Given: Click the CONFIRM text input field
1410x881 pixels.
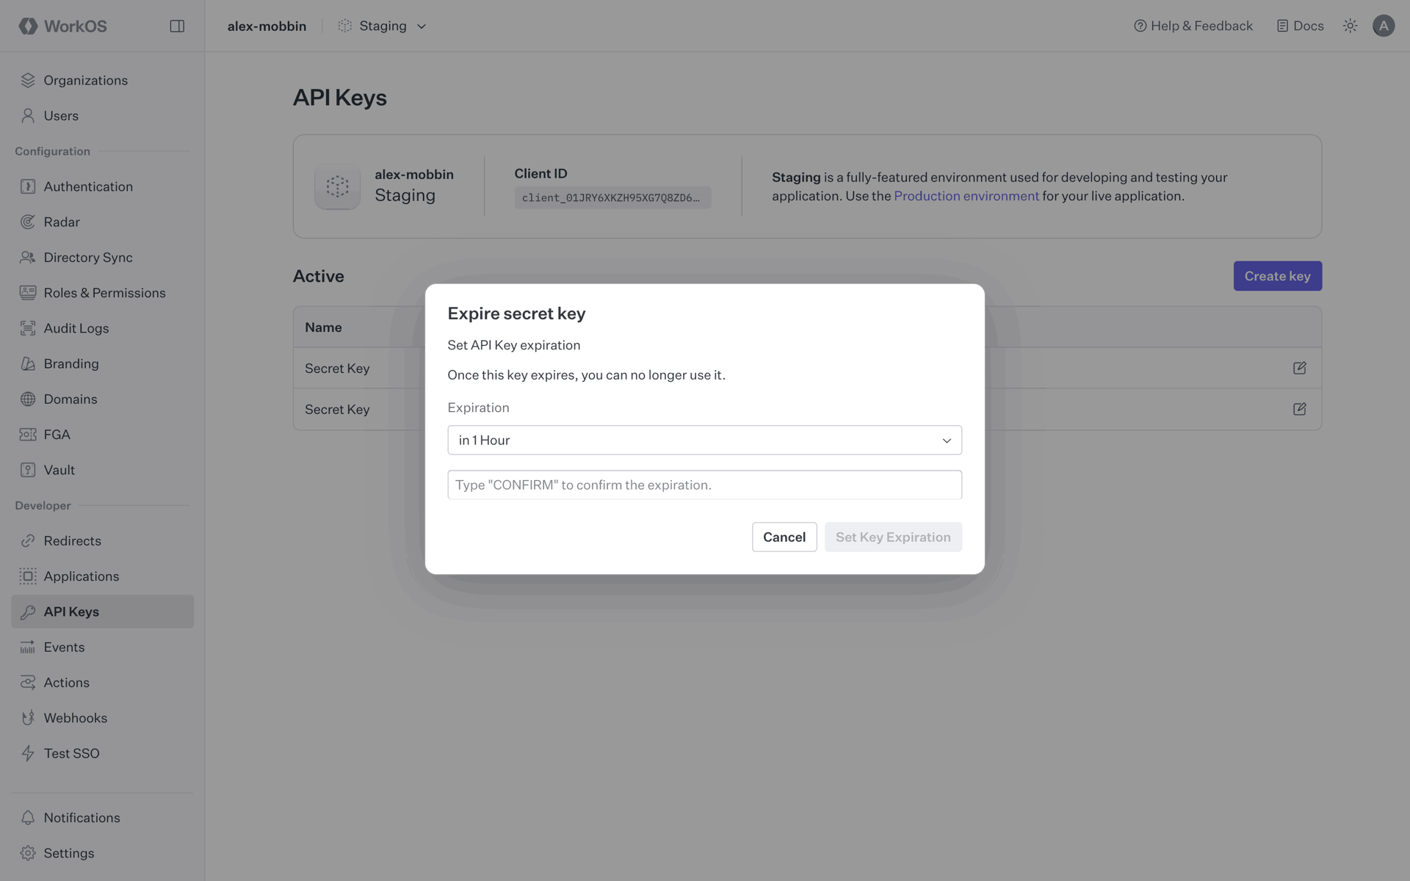Looking at the screenshot, I should pyautogui.click(x=704, y=485).
